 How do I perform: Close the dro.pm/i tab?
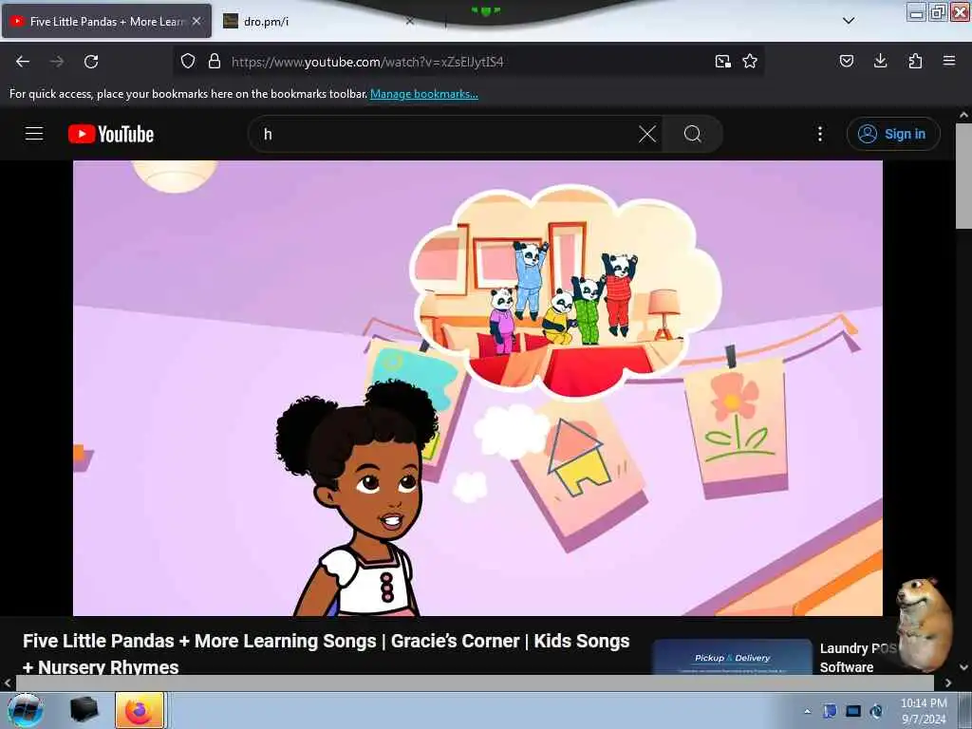pyautogui.click(x=409, y=21)
